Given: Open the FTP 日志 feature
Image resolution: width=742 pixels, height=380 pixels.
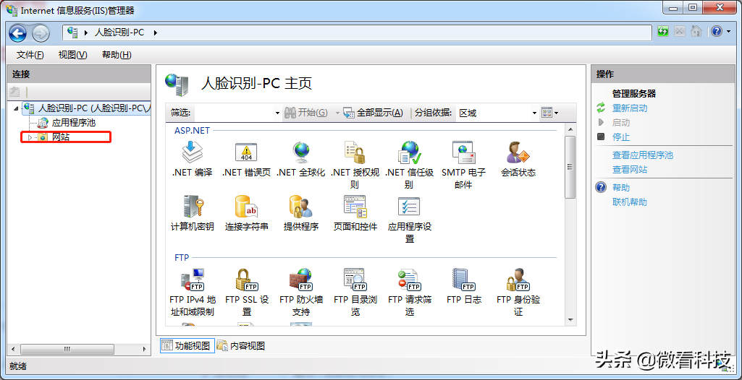Looking at the screenshot, I should click(x=464, y=286).
